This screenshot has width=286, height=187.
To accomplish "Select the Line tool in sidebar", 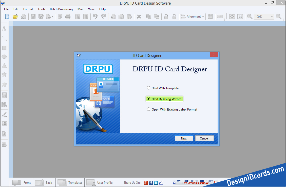I will coord(4,39).
